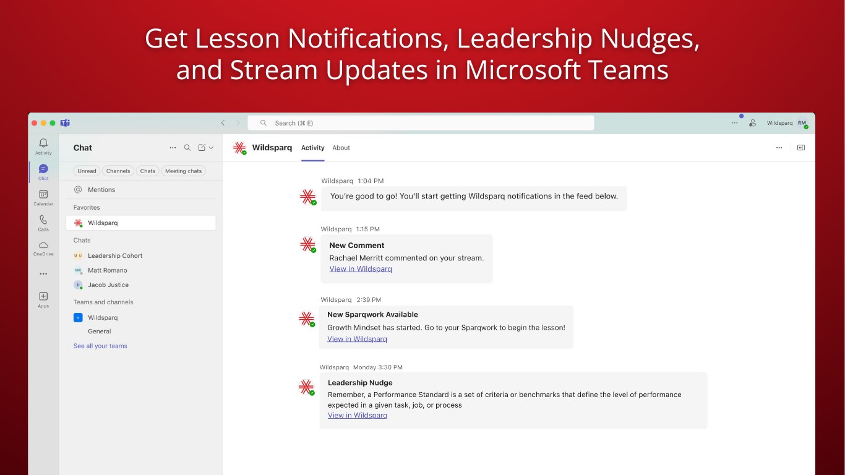Open the Activity bell icon in sidebar
Viewport: 845px width, 475px height.
coord(43,143)
